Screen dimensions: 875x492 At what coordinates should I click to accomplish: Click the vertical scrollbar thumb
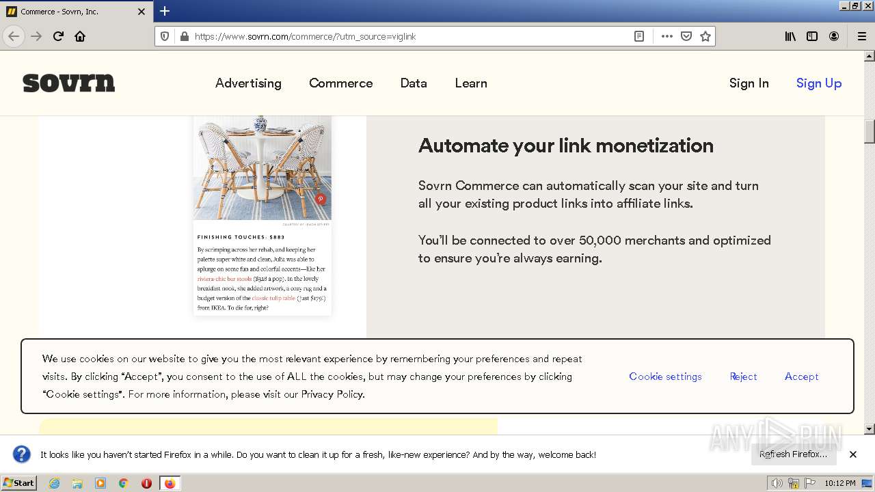(x=870, y=131)
